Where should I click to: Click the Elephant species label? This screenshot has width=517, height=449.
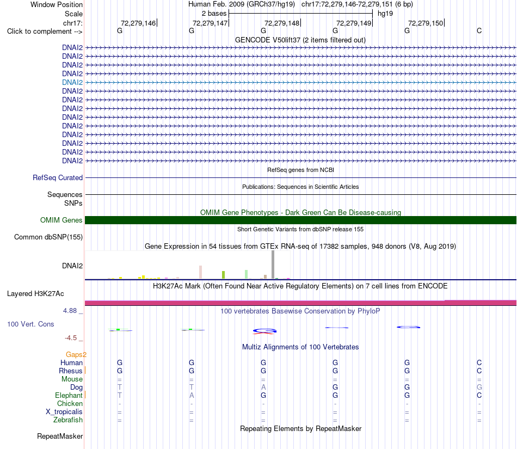[69, 396]
